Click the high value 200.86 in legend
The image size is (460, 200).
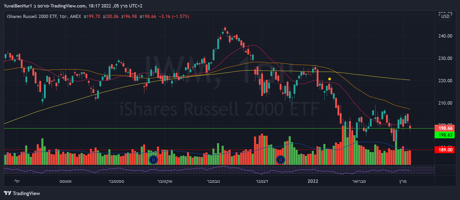click(x=112, y=16)
